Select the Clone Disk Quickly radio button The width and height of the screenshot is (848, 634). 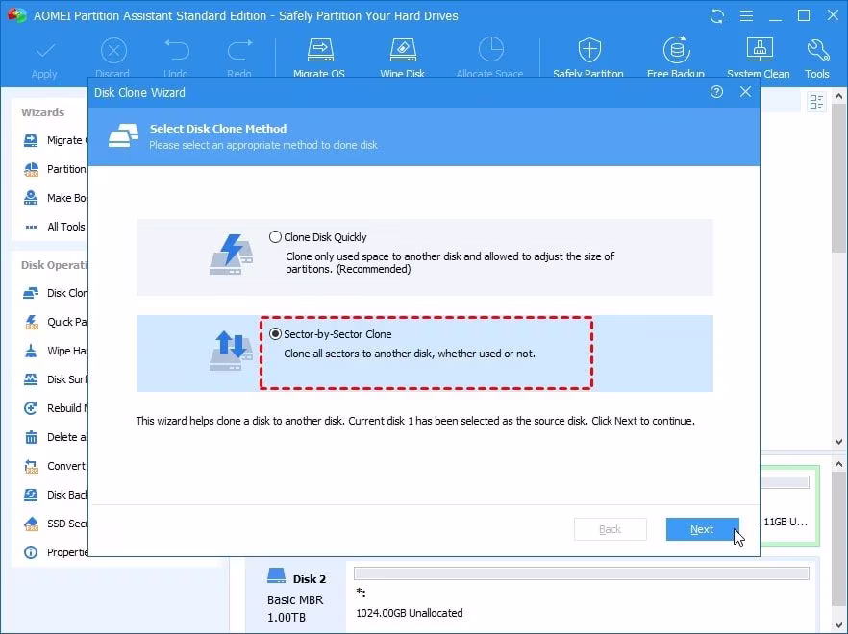point(275,236)
